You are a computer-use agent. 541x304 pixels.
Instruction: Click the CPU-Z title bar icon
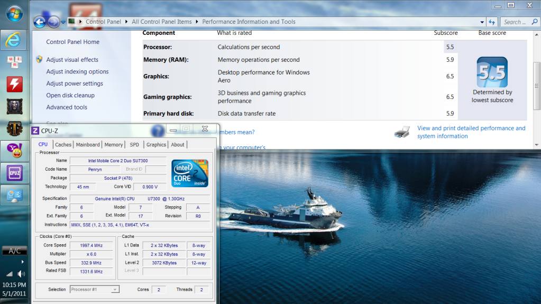35,131
